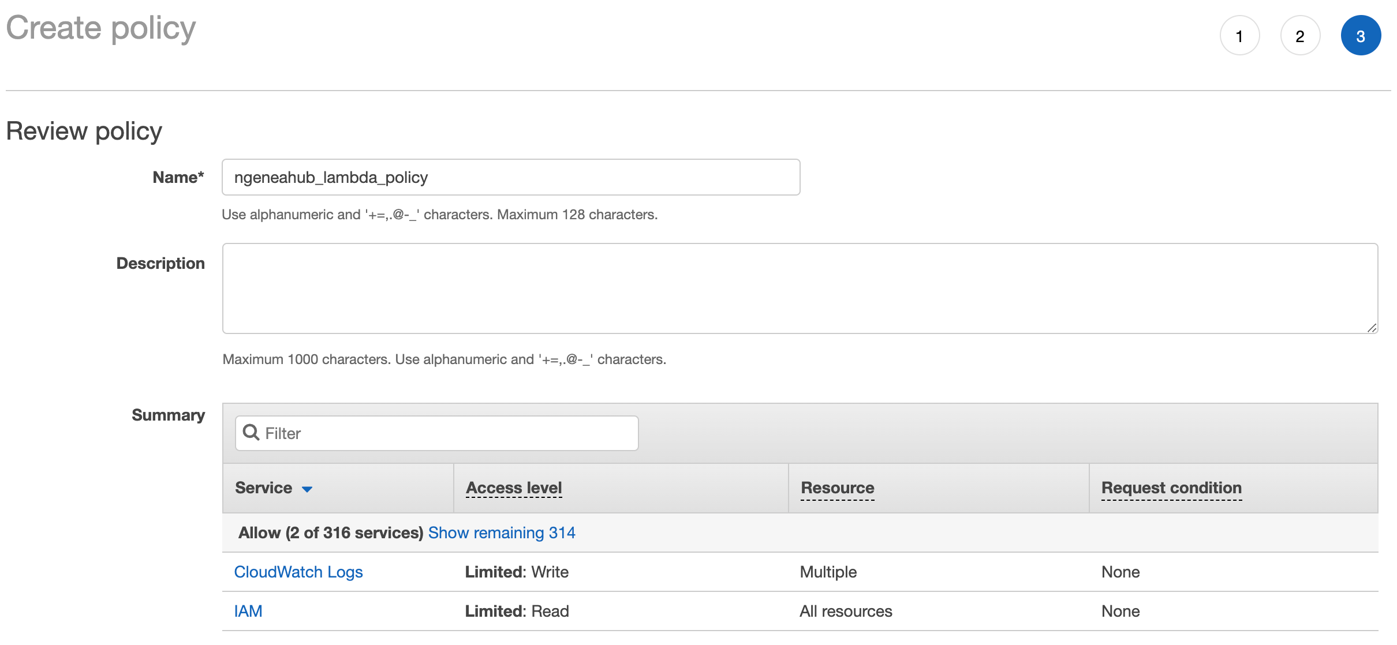Click the Access level column header
The image size is (1397, 645).
[x=514, y=488]
